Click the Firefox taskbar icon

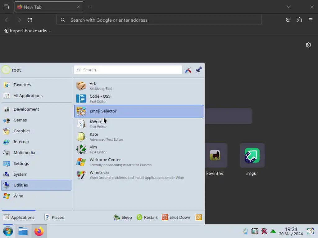(39, 231)
